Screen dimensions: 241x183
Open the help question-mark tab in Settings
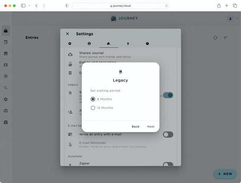(x=147, y=44)
